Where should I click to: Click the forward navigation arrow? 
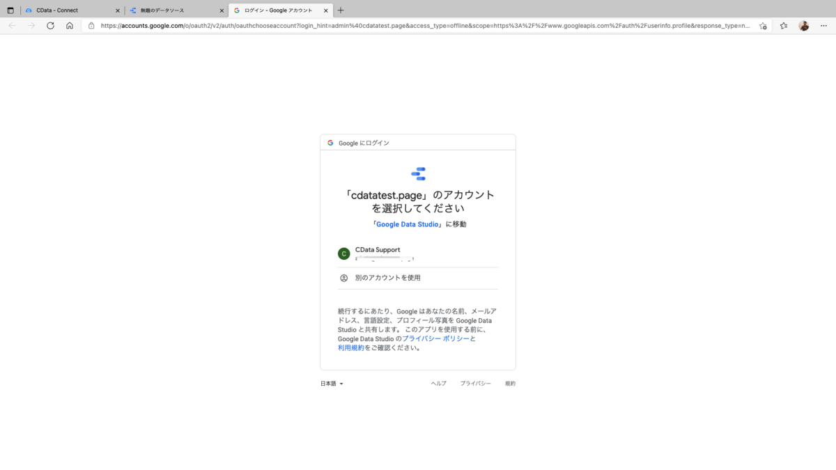tap(31, 25)
